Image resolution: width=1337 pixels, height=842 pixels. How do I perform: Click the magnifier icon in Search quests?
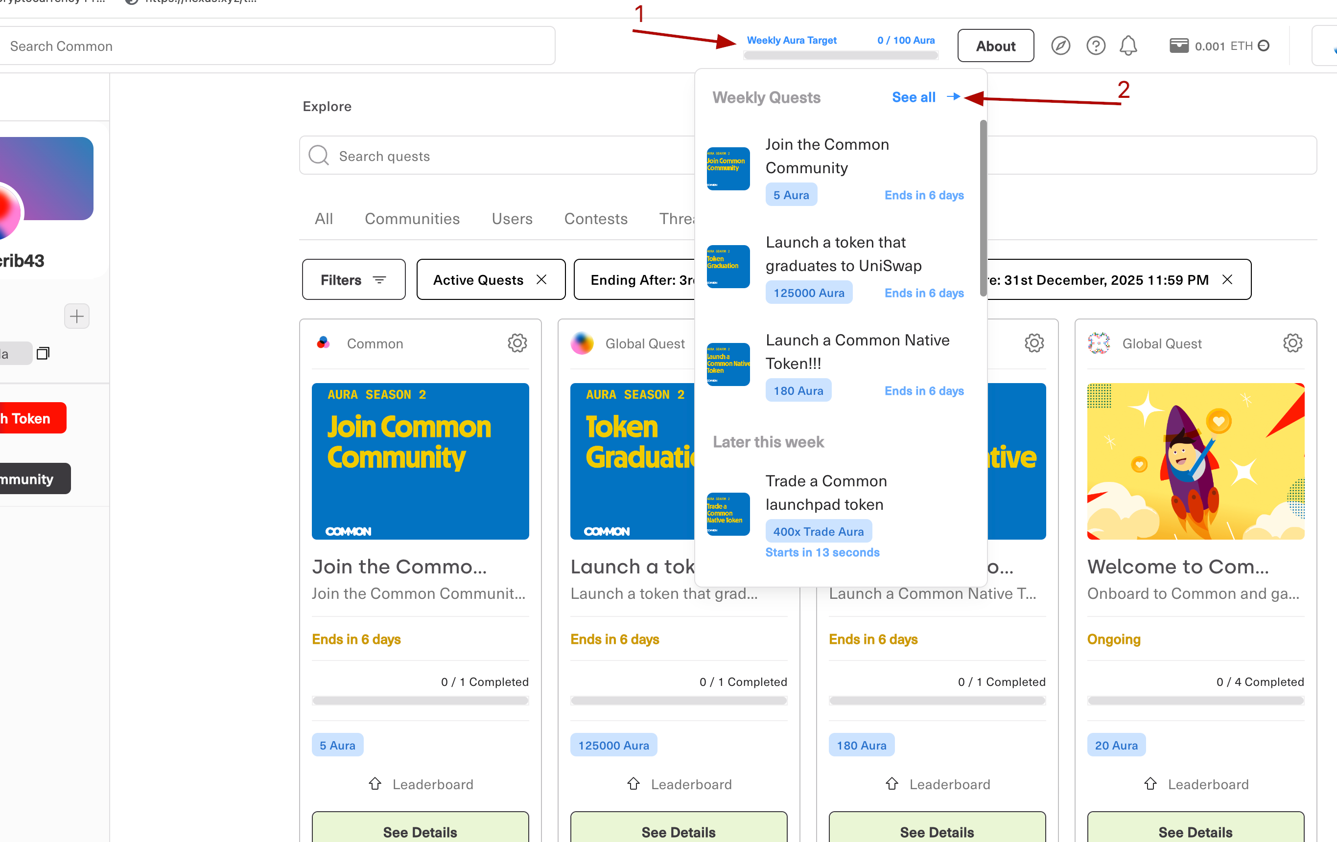click(x=319, y=156)
